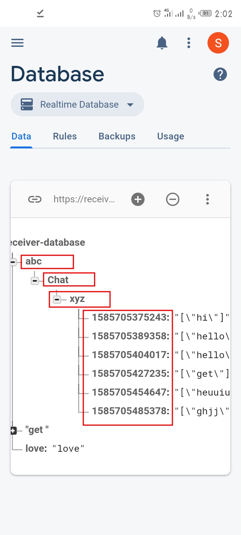Image resolution: width=241 pixels, height=535 pixels.
Task: Select the 1585705375243 entry key
Action: pos(131,317)
